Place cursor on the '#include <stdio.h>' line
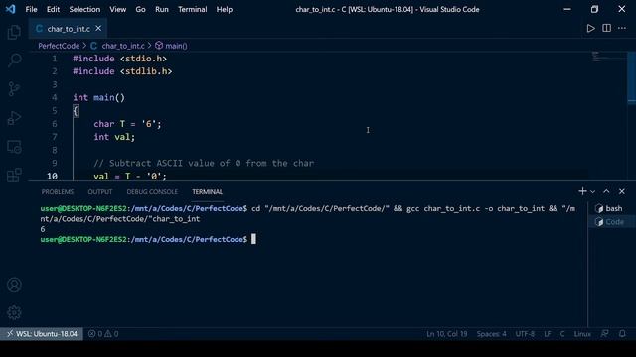The height and width of the screenshot is (357, 636). click(119, 59)
